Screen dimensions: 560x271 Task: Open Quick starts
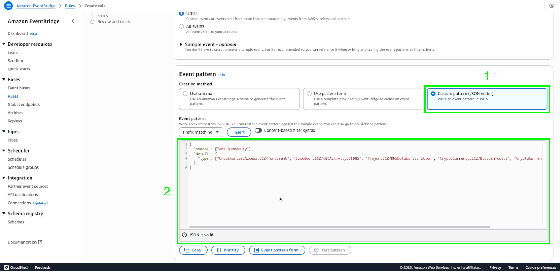tap(19, 69)
